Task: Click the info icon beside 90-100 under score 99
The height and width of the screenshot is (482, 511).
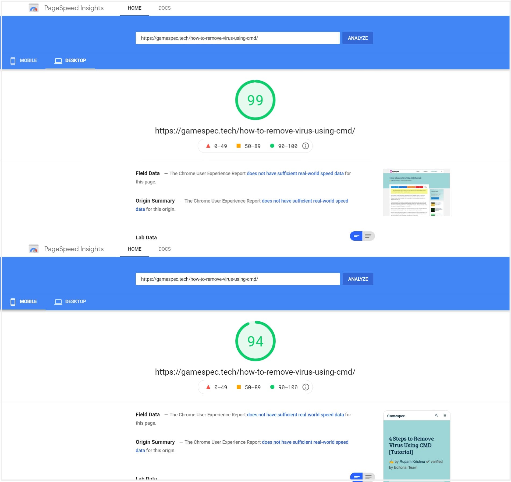Action: point(306,146)
